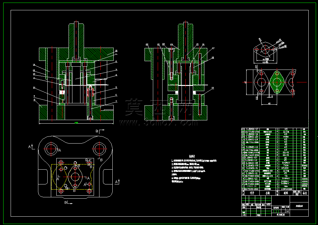Click part callout number 20 in right section view
Viewport: 318px width, 225px height.
pyautogui.click(x=147, y=44)
